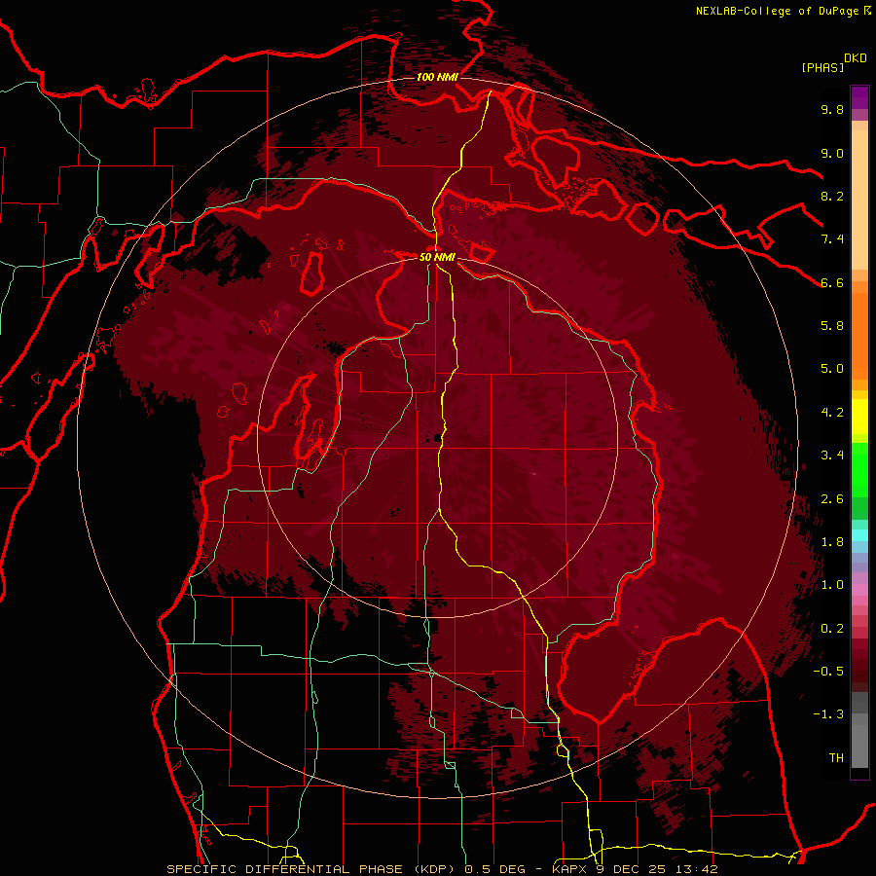Click the 50 NMI range ring label

coord(437,257)
